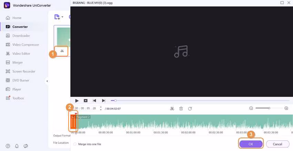This screenshot has width=293, height=151.
Task: Click the music note placeholder
Action: pyautogui.click(x=181, y=51)
